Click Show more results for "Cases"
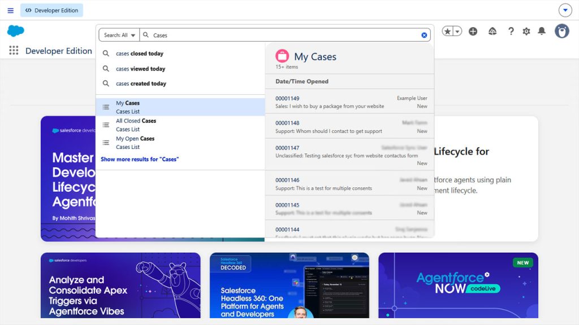This screenshot has width=579, height=325. [x=140, y=159]
